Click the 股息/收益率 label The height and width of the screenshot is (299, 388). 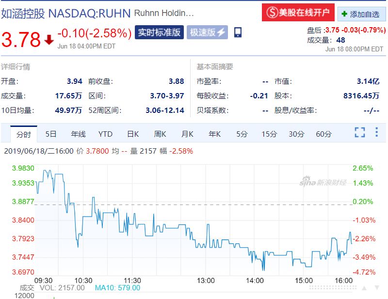point(295,110)
